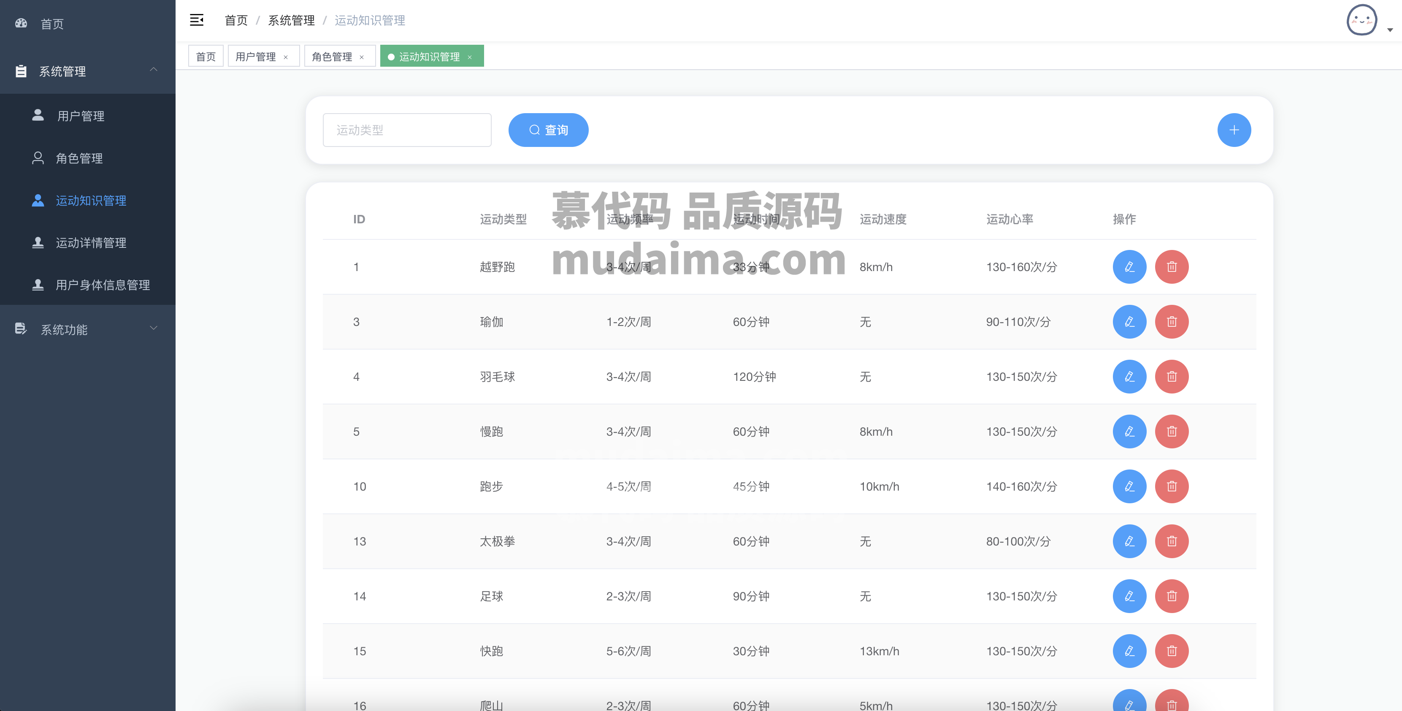This screenshot has width=1402, height=711.
Task: Open the user avatar menu
Action: pos(1361,20)
